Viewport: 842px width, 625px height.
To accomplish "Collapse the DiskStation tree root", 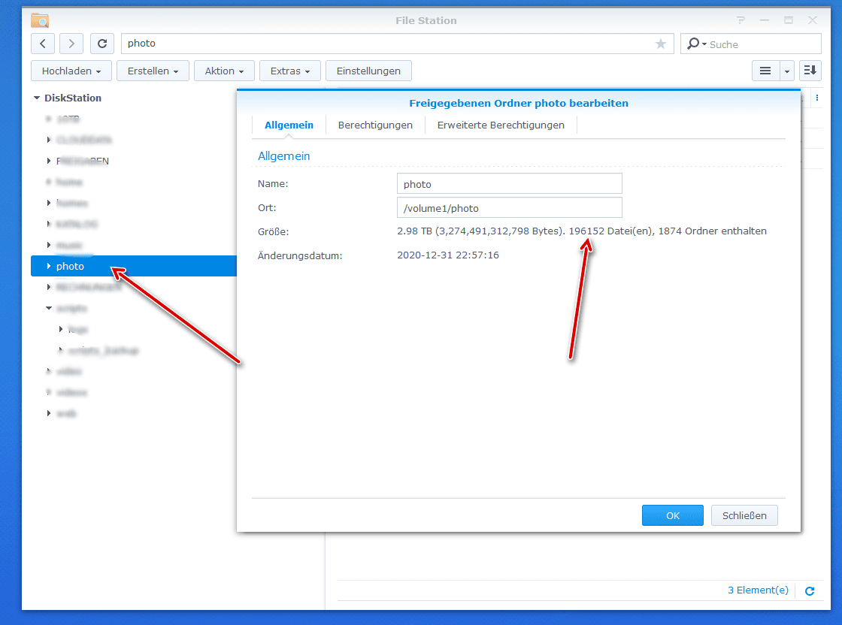I will click(x=36, y=98).
